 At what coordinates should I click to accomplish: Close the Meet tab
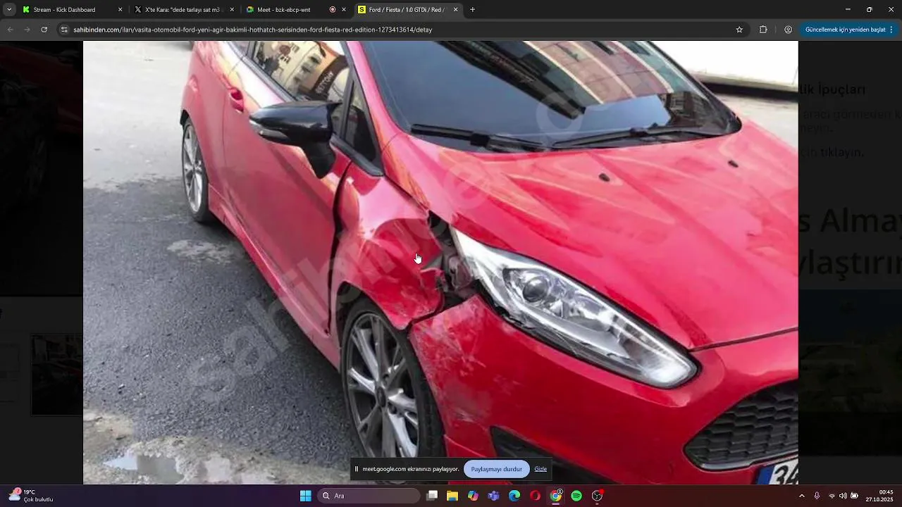coord(344,10)
